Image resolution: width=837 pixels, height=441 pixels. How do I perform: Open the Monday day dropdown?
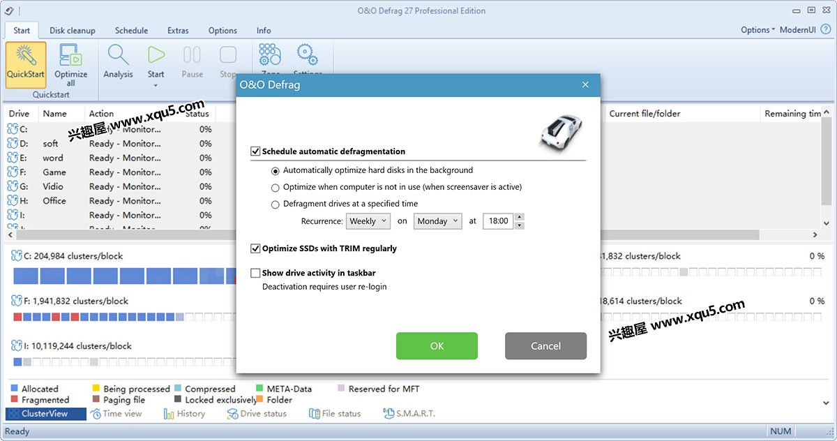437,221
